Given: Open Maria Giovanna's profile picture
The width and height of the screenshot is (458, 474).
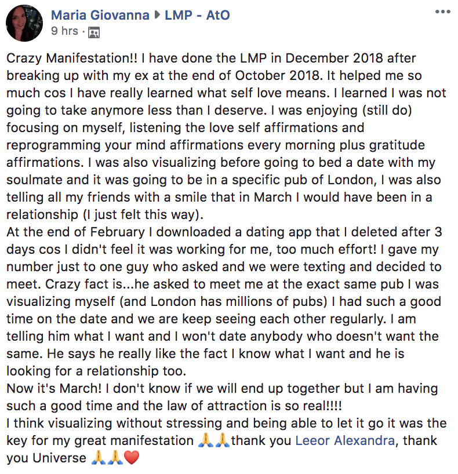Looking at the screenshot, I should point(24,23).
